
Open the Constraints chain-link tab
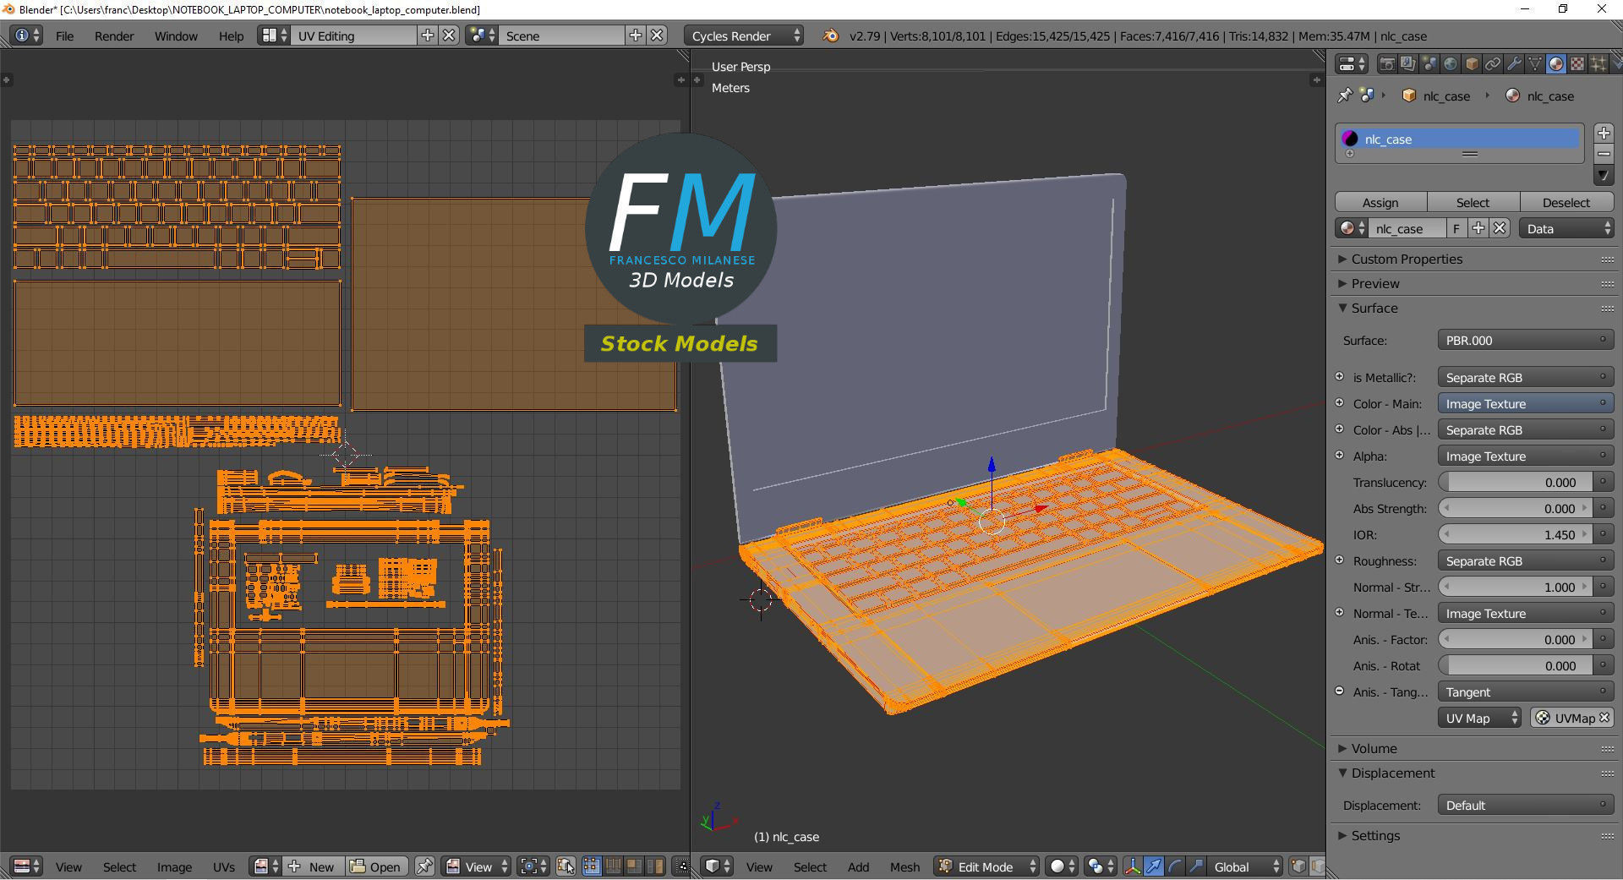tap(1493, 63)
